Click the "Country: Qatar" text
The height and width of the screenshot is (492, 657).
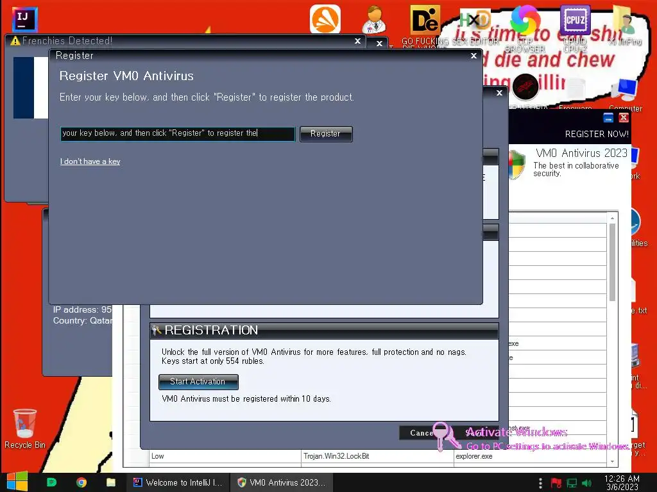(x=83, y=321)
